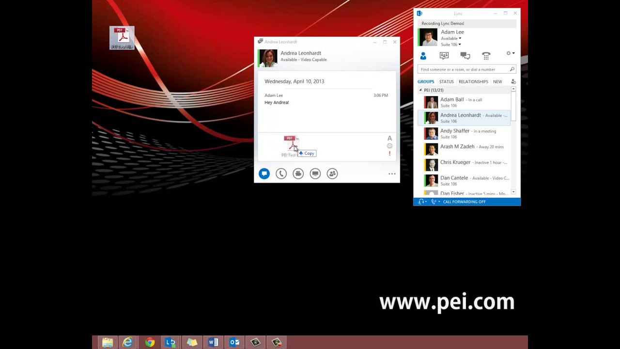Open Sticky Notes from the taskbar

click(192, 342)
